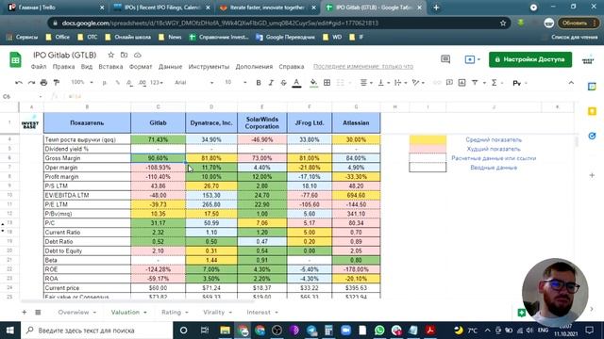
Task: Switch to the Virality sheet tab
Action: coord(213,312)
